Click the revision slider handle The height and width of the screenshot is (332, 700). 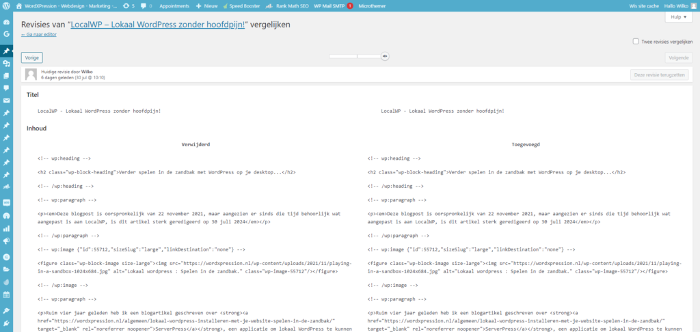385,56
